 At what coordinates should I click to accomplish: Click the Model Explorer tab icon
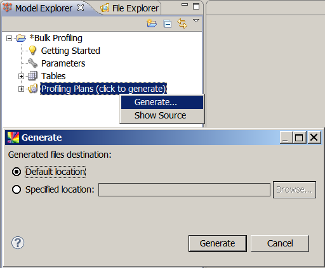[8, 8]
